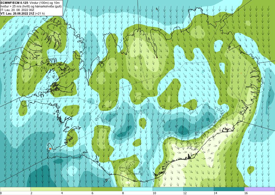Image resolution: width=275 pixels, height=195 pixels.
Task: Click the 'VT: Lau. 20.08.2022 21Z' line
Action: [18, 13]
